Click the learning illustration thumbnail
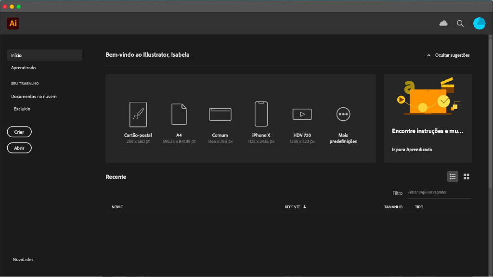Viewport: 493px width, 277px height. point(428,96)
